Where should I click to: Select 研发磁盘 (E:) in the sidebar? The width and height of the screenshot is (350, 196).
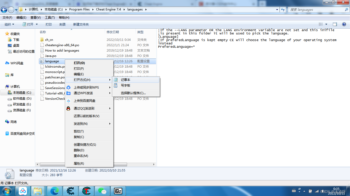[x=19, y=104]
